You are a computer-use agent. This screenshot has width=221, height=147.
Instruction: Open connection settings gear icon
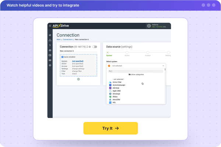point(90,47)
